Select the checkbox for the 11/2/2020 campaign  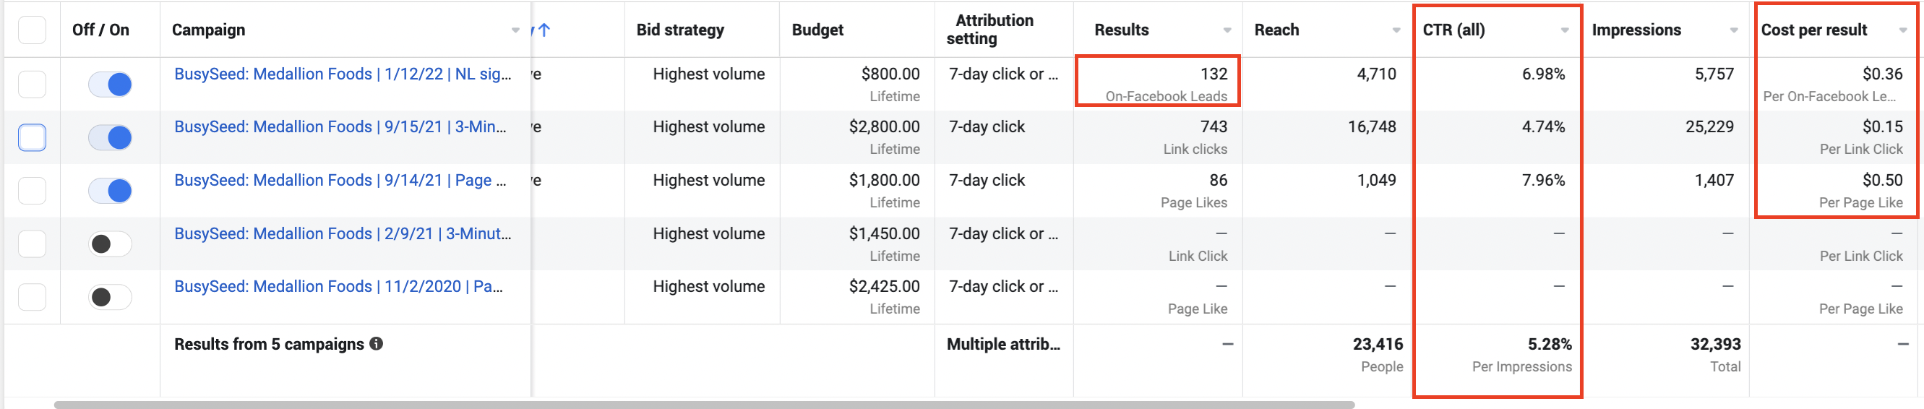click(32, 297)
